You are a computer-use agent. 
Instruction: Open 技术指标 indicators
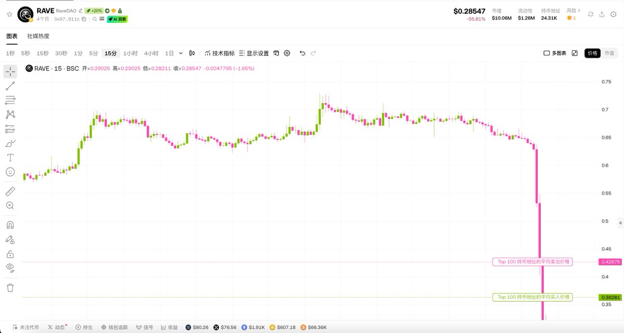[x=219, y=53]
